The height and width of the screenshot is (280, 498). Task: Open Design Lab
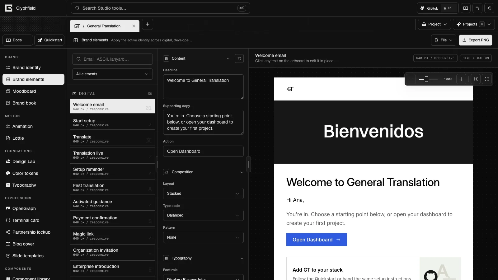(33, 161)
